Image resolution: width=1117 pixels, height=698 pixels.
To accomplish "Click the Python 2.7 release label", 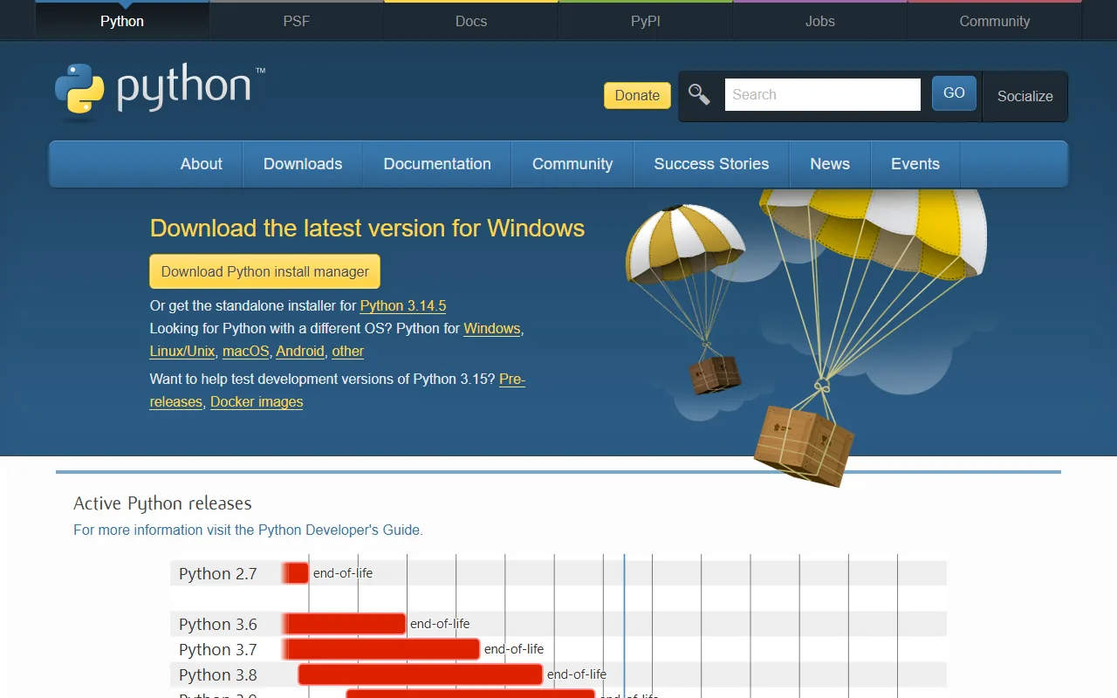I will pos(218,573).
